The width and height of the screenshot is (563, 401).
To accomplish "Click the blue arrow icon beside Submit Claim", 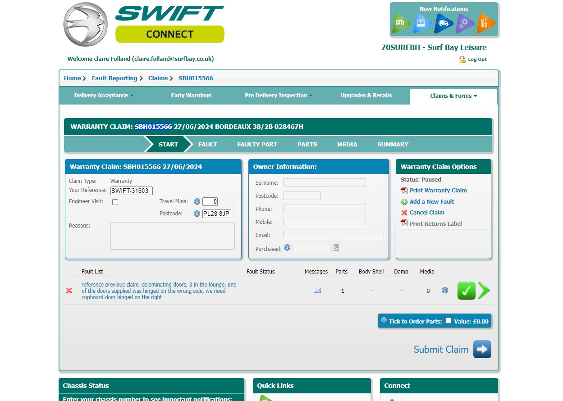I will (x=482, y=349).
